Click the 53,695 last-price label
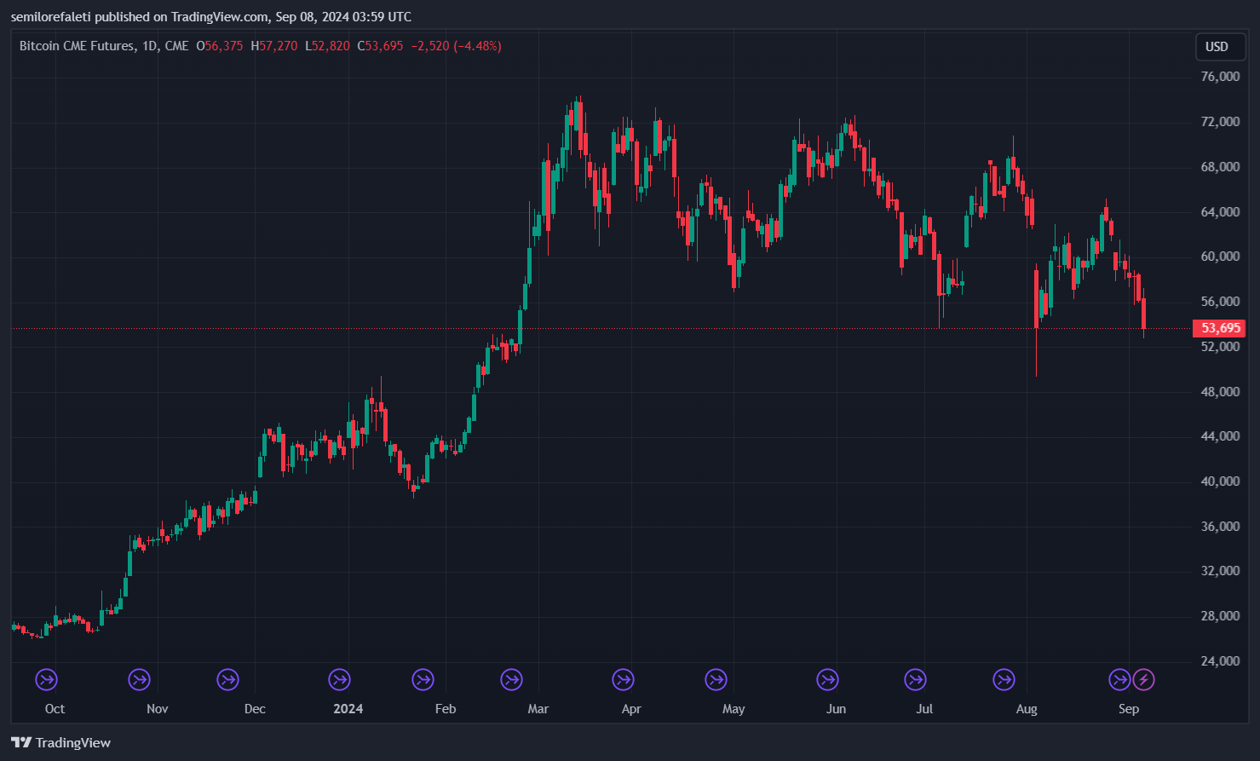This screenshot has width=1260, height=761. click(x=1220, y=327)
